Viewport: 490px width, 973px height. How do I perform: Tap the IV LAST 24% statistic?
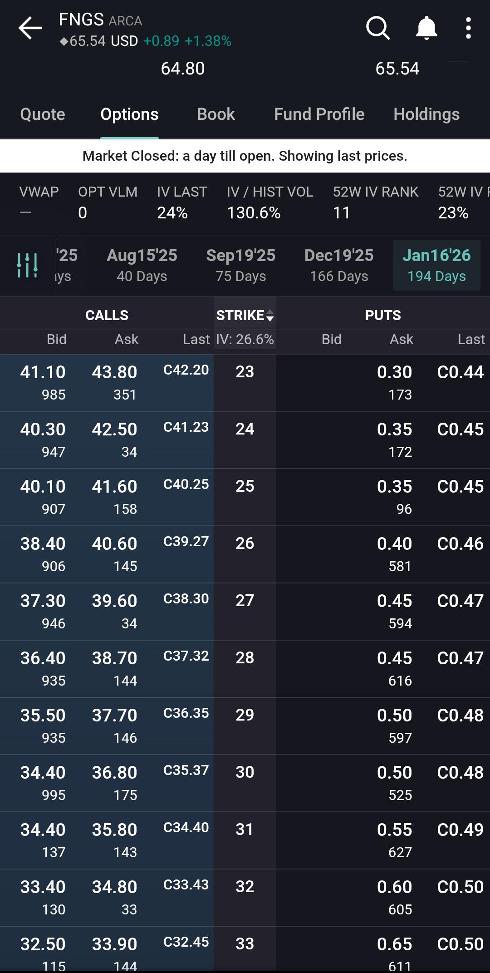pyautogui.click(x=182, y=202)
